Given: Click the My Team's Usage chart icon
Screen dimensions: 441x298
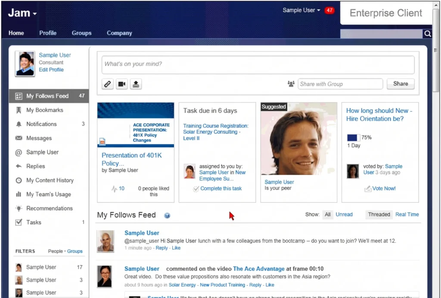Looking at the screenshot, I should [19, 194].
